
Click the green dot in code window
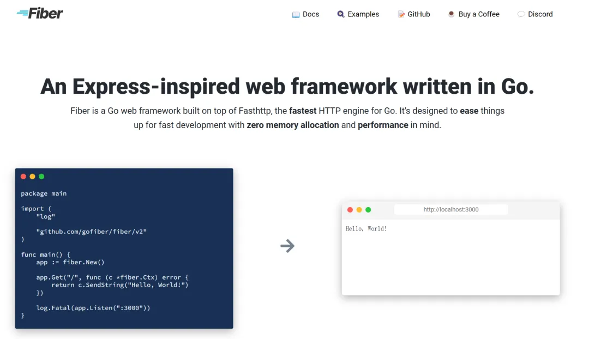[x=41, y=177]
